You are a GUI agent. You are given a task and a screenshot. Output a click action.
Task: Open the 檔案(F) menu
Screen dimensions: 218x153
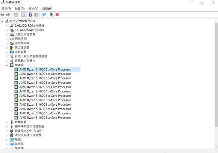[6, 8]
